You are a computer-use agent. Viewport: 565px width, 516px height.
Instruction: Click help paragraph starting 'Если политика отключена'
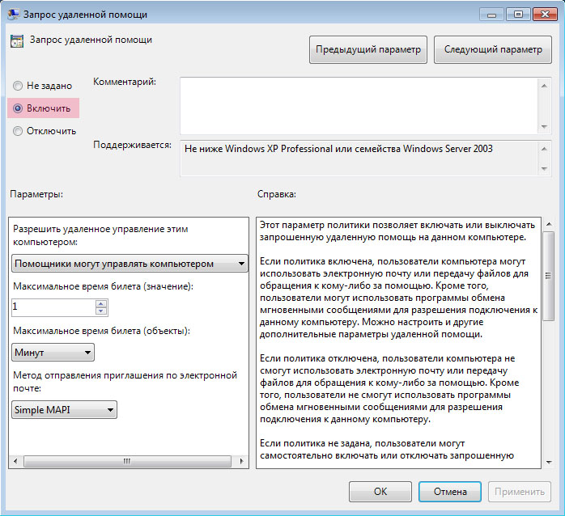pyautogui.click(x=389, y=389)
